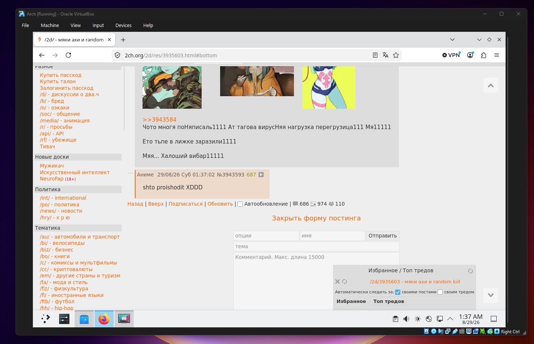Uncheck the своими постами checkbox
Screen dimensions: 534x344
pyautogui.click(x=398, y=292)
